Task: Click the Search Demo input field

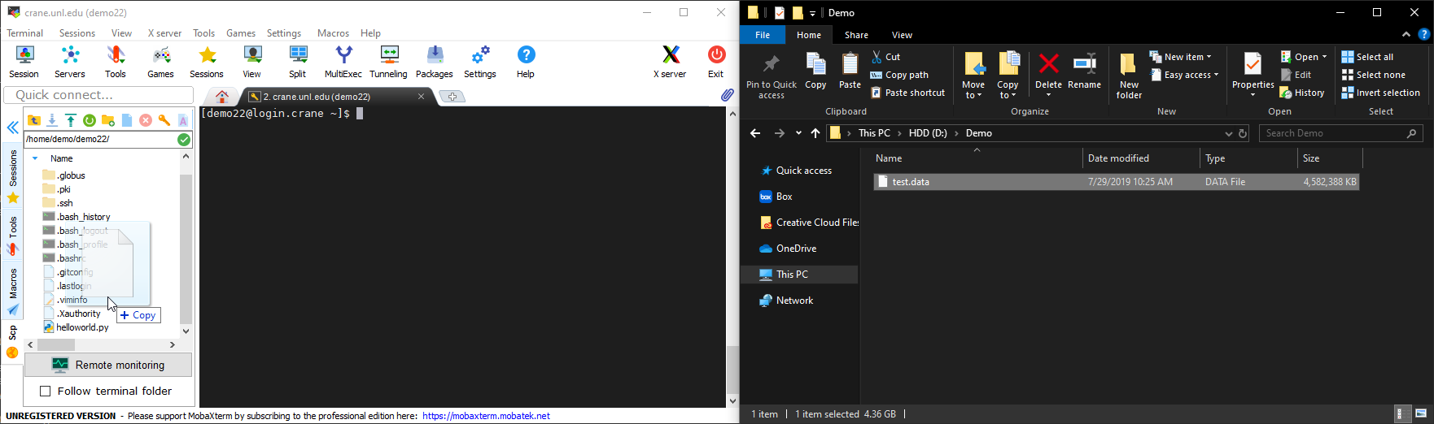Action: (1331, 133)
